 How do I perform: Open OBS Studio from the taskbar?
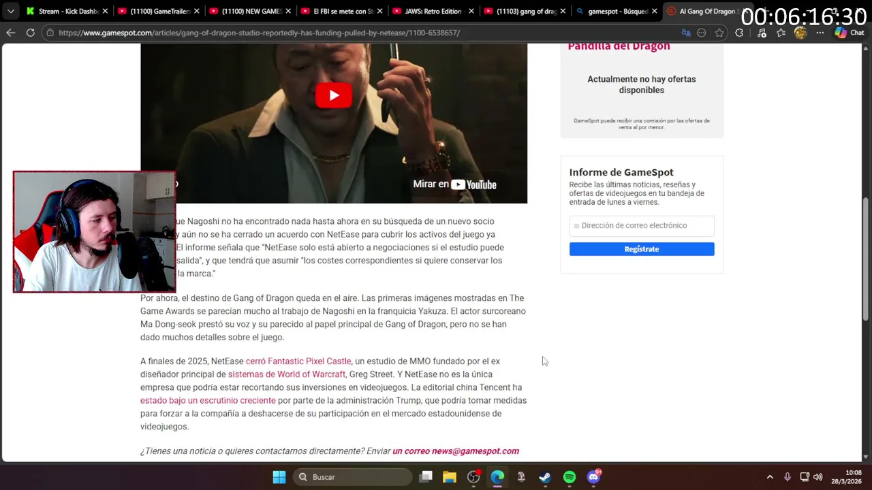pyautogui.click(x=473, y=477)
